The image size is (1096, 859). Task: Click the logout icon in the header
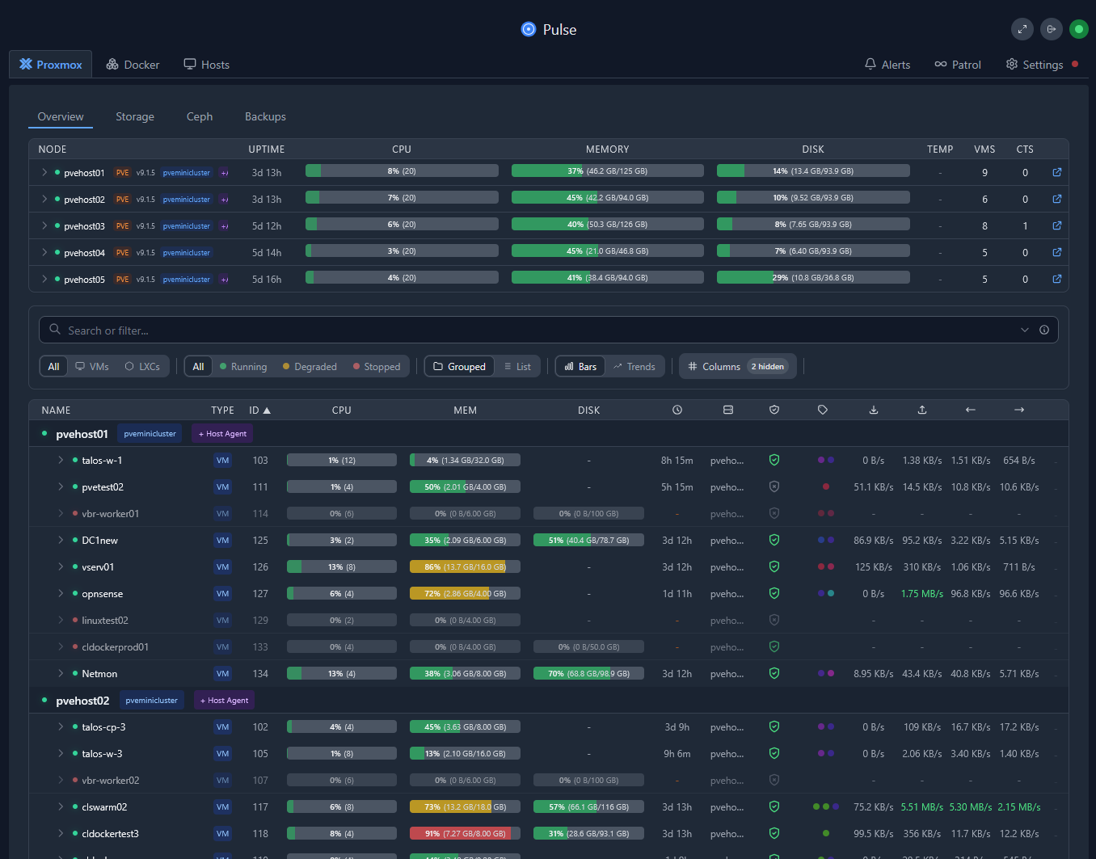[x=1051, y=29]
